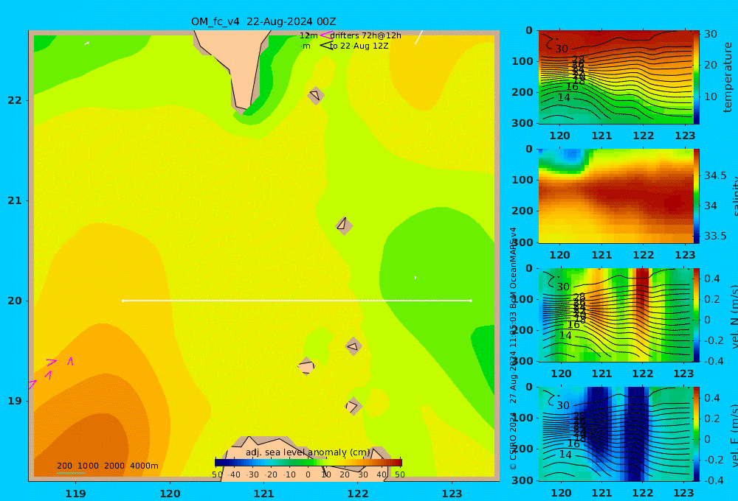Screen dimensions: 738x501
Task: Select the island marker near 19.3N, 121.5E
Action: click(x=306, y=366)
